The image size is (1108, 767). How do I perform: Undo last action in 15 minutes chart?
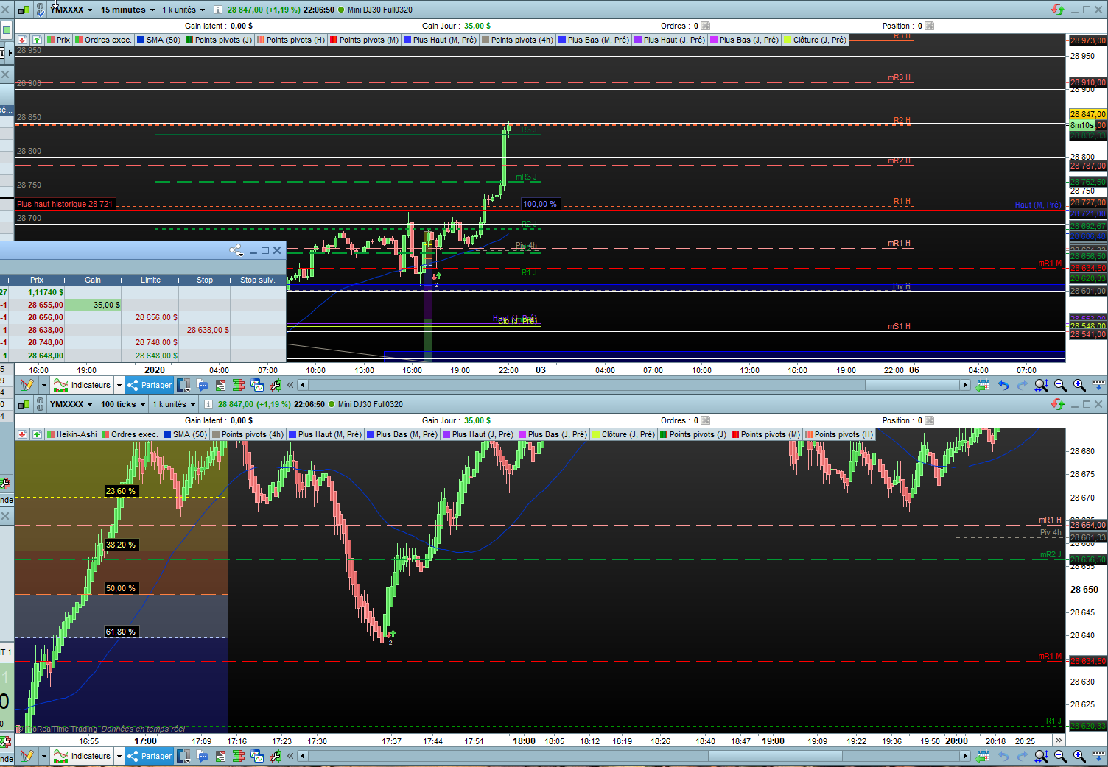click(1003, 385)
